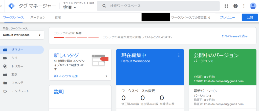The image size is (259, 111).
Task: Click the 公開中のバージョン card title
Action: pos(216,55)
